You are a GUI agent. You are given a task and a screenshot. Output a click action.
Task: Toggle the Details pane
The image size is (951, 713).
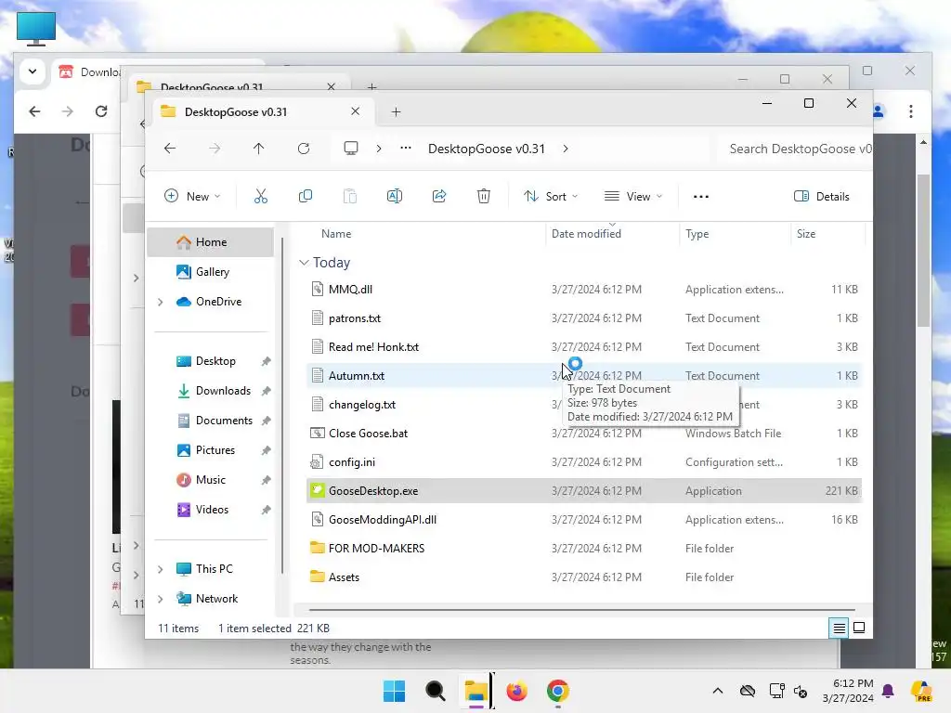822,197
